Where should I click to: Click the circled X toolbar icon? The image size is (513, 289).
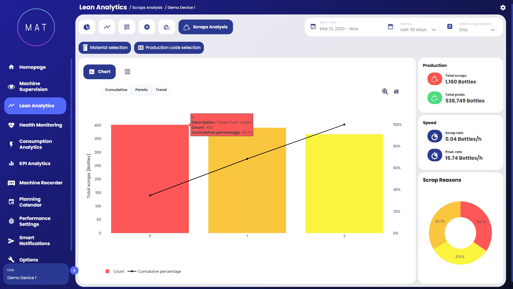pos(147,27)
